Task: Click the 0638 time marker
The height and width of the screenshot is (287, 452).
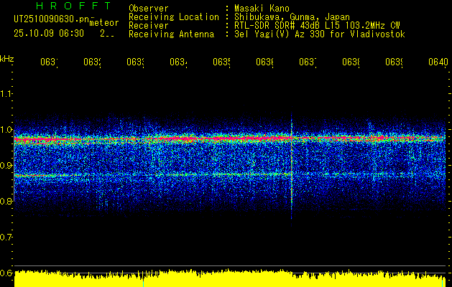Action: (351, 62)
